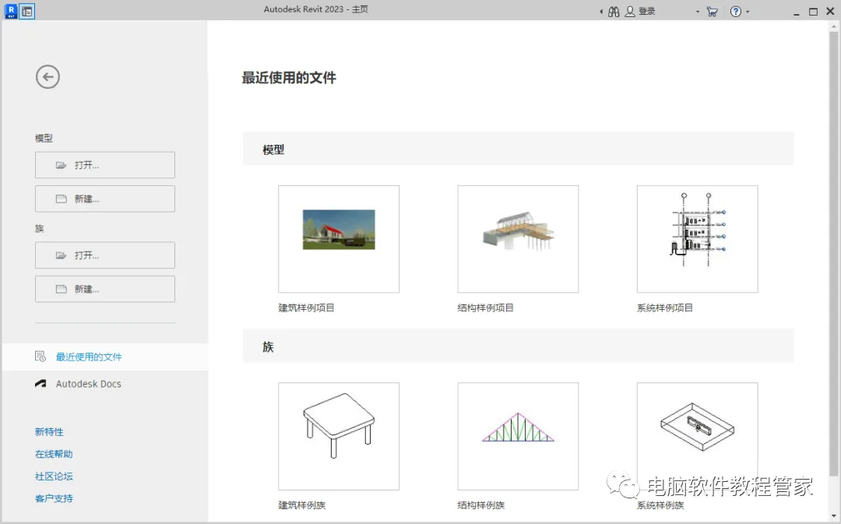Click the recent files icon in the sidebar
This screenshot has height=524, width=841.
[x=40, y=357]
